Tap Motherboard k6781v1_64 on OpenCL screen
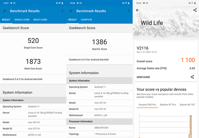The width and height of the screenshot is (199, 138). [100, 115]
